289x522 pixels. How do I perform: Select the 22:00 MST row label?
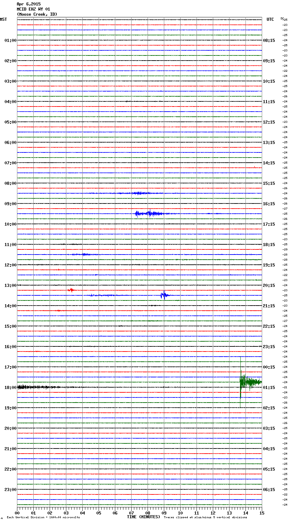11,469
